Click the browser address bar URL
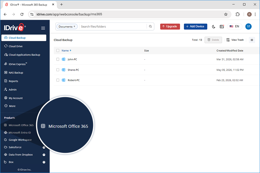The image size is (260, 173). (69, 14)
